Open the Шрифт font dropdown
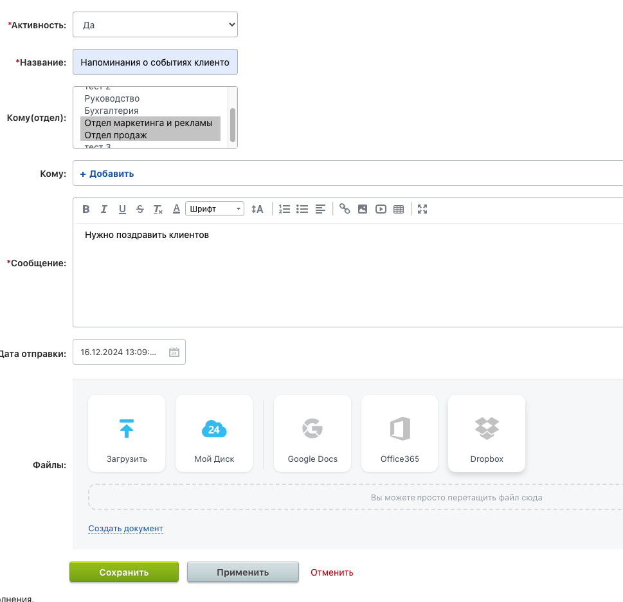The width and height of the screenshot is (623, 602). click(215, 209)
